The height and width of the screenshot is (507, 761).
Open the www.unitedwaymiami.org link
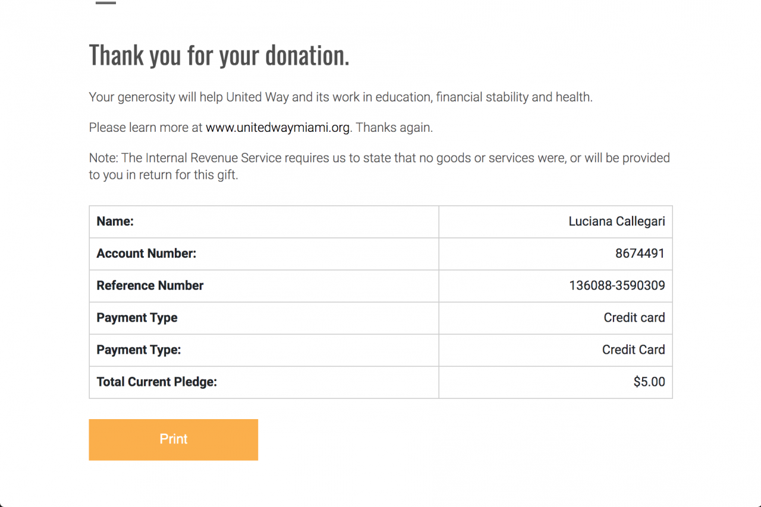(x=277, y=128)
